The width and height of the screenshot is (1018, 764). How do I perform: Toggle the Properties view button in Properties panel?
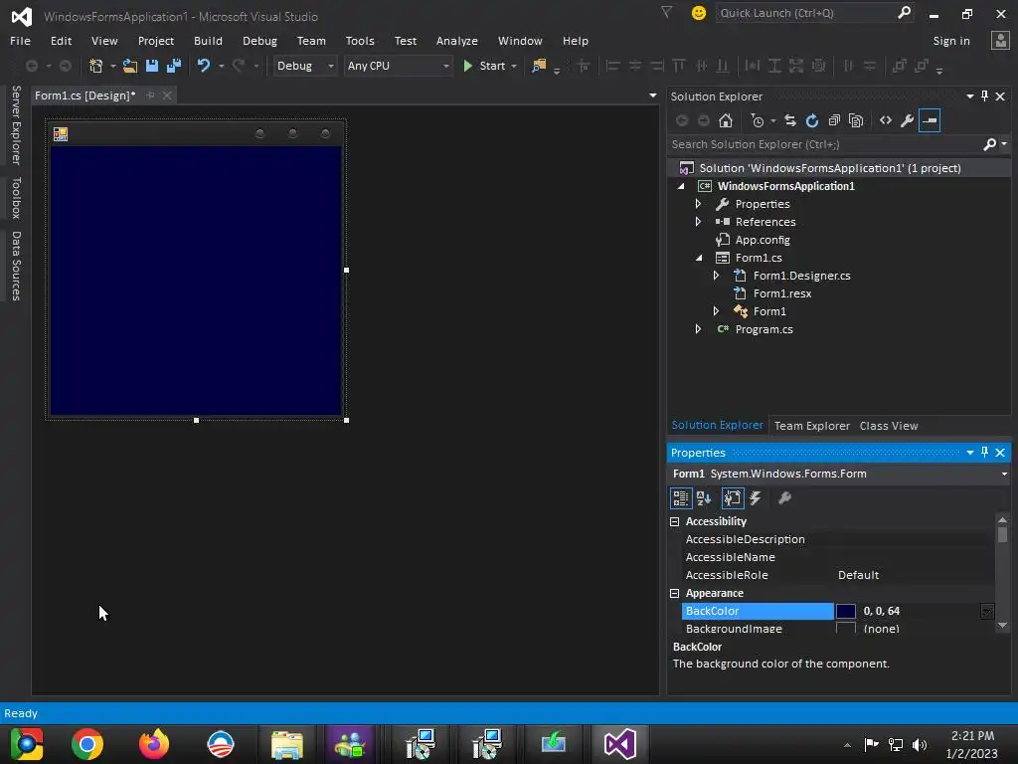pyautogui.click(x=733, y=498)
